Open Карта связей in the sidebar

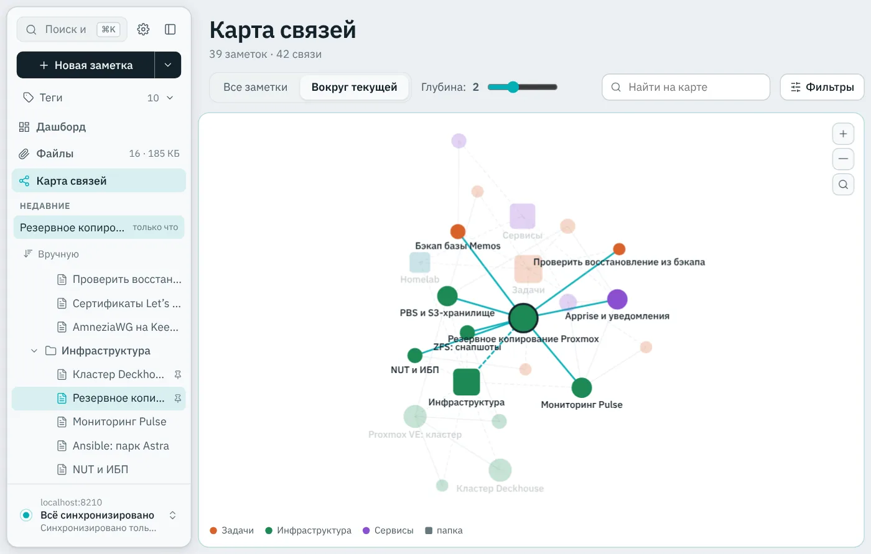[98, 181]
